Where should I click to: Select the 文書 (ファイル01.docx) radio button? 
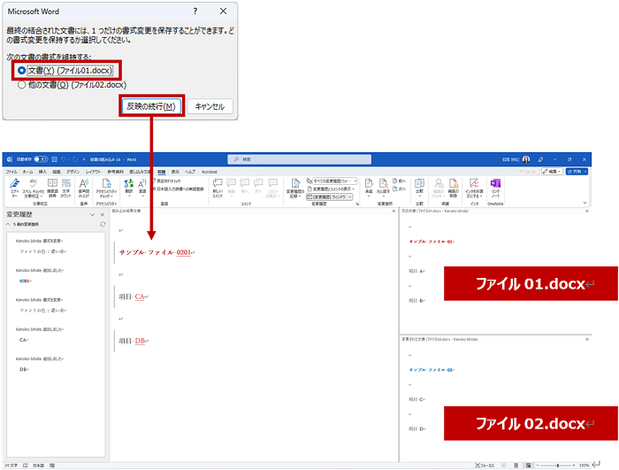pyautogui.click(x=21, y=70)
